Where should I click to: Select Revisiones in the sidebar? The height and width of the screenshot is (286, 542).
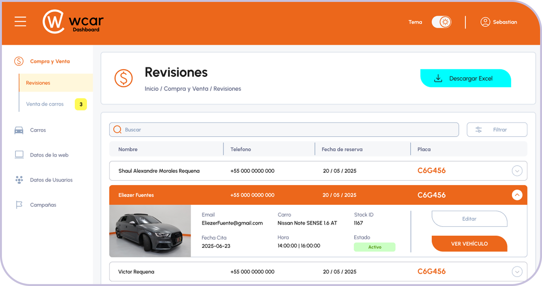tap(38, 83)
